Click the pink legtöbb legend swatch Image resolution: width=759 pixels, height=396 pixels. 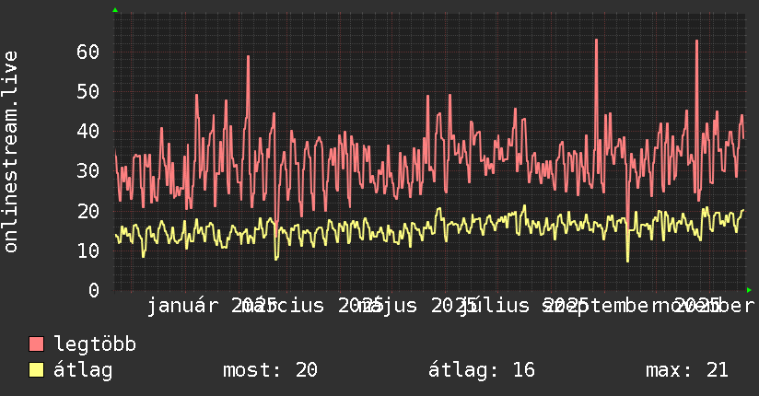pos(36,344)
